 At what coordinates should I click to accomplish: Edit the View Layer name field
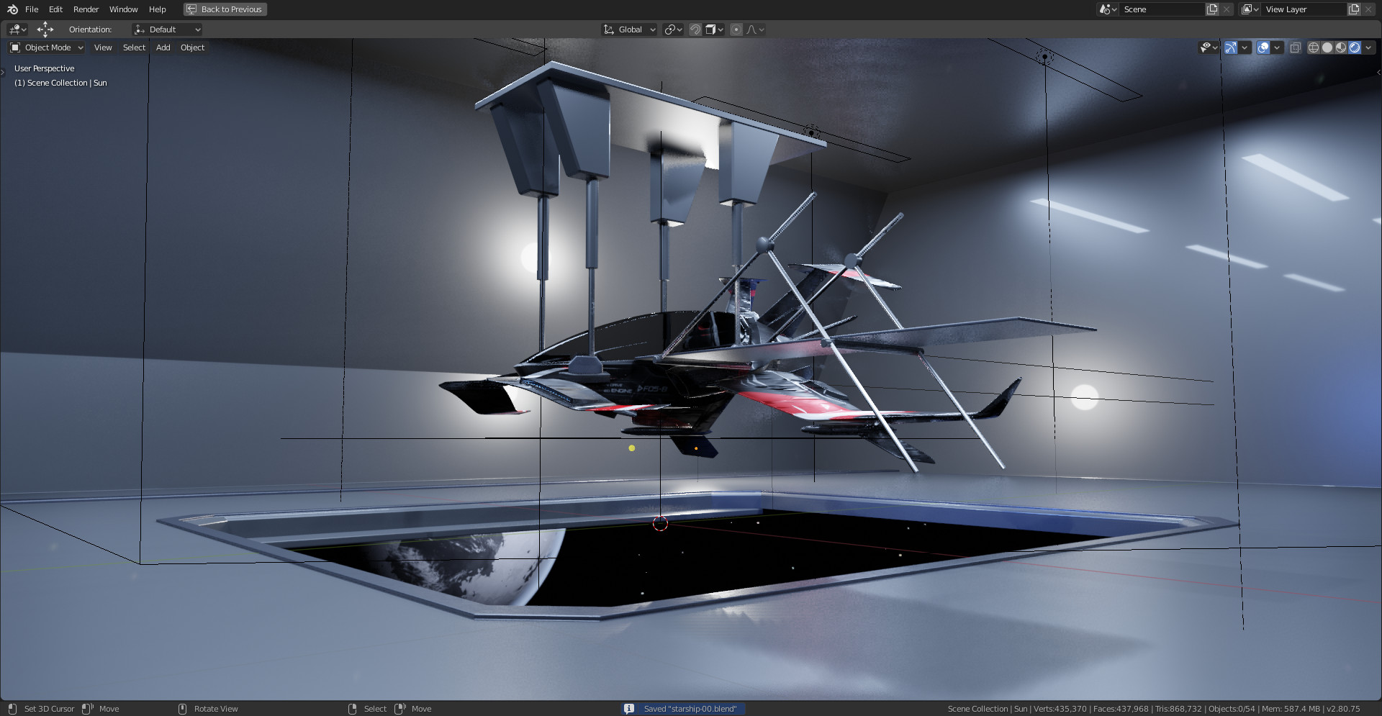1304,9
